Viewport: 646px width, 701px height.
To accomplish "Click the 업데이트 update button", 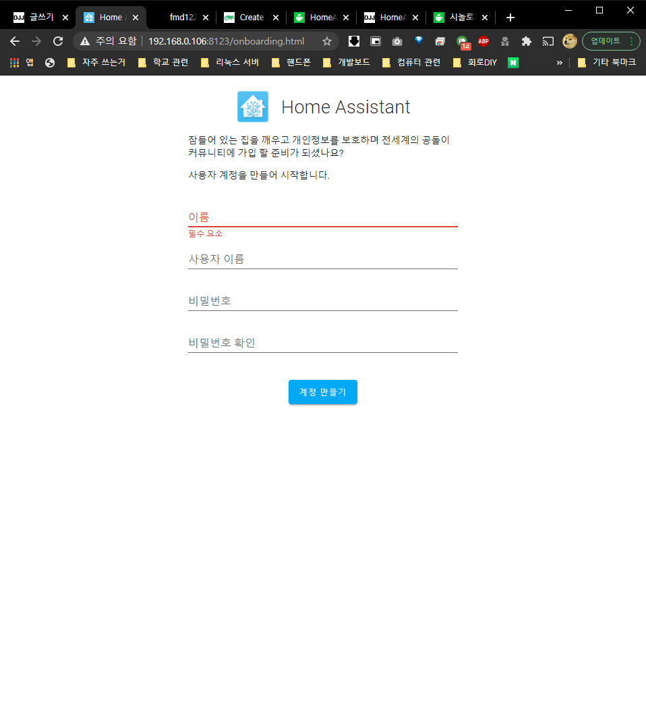I will pyautogui.click(x=611, y=41).
